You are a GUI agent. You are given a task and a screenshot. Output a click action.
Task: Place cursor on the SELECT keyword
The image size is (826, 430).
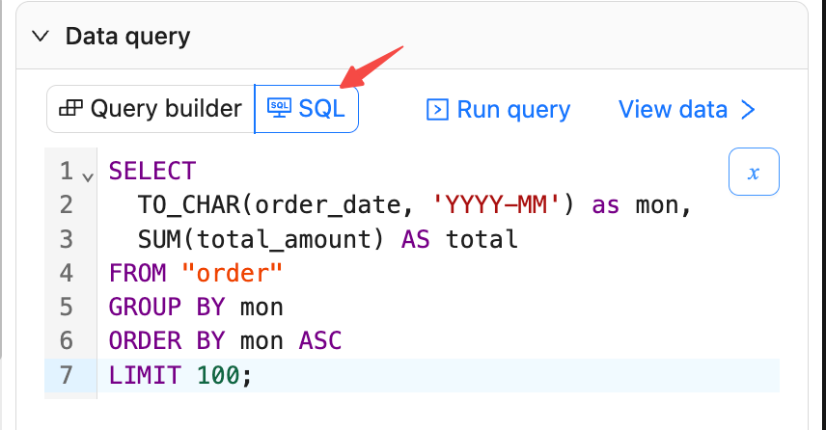point(152,172)
